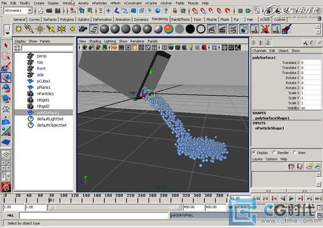Open the nMesh menu
The height and width of the screenshot is (228, 323).
[x=115, y=3]
